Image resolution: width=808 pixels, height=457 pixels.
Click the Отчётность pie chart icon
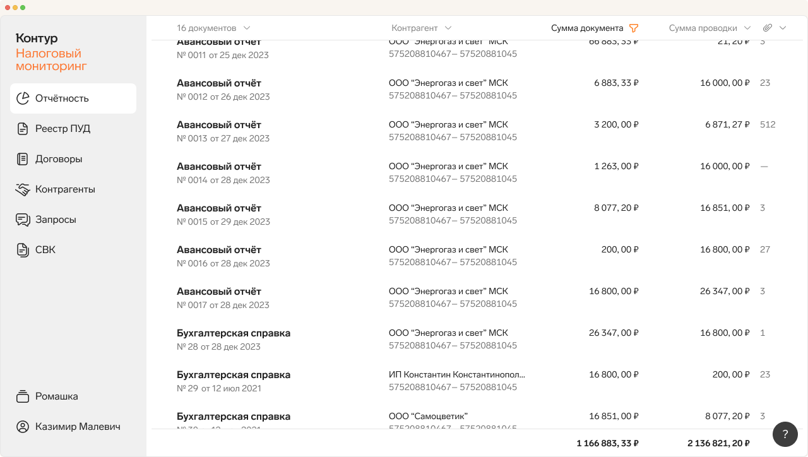pos(23,98)
